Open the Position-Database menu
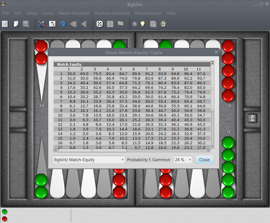The image size is (270, 223). [112, 13]
